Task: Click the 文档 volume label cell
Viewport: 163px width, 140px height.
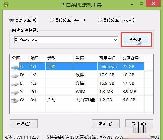Action: pos(86,83)
